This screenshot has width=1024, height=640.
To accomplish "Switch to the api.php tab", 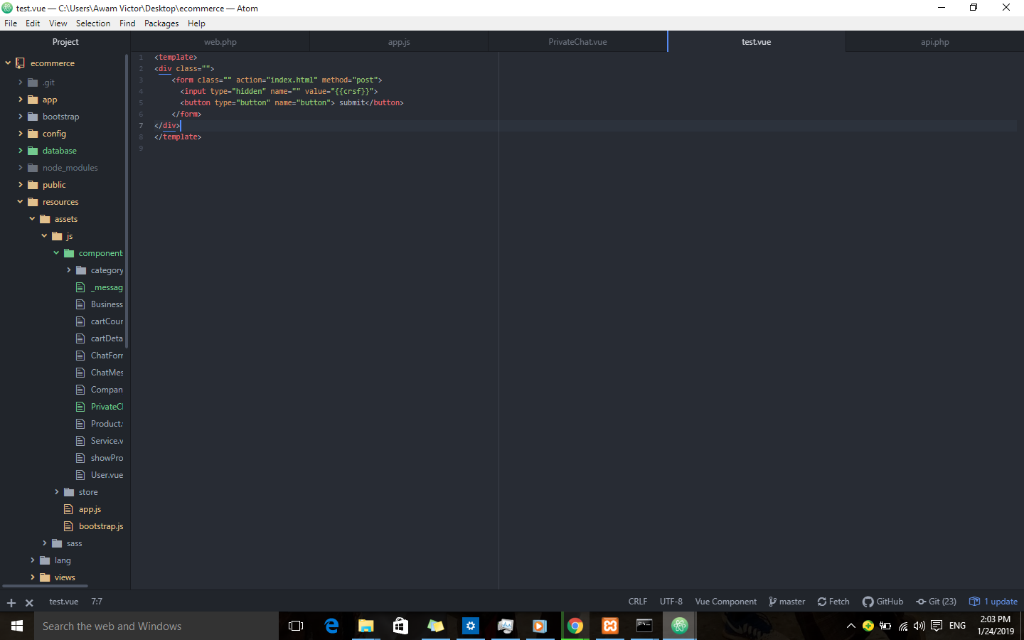I will pyautogui.click(x=935, y=42).
